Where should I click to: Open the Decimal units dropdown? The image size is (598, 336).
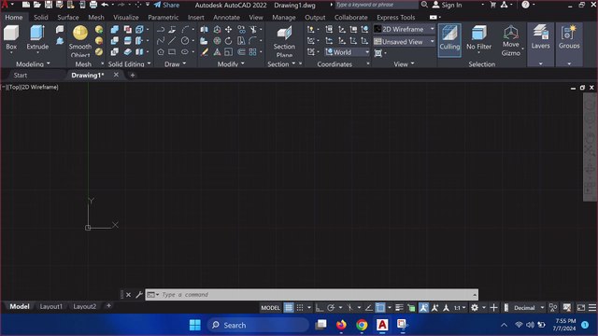pos(528,307)
